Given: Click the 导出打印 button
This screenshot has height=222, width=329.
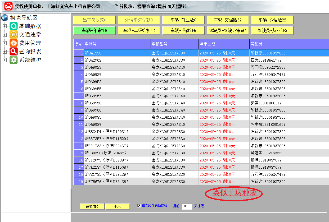Looking at the screenshot, I should [x=92, y=207].
